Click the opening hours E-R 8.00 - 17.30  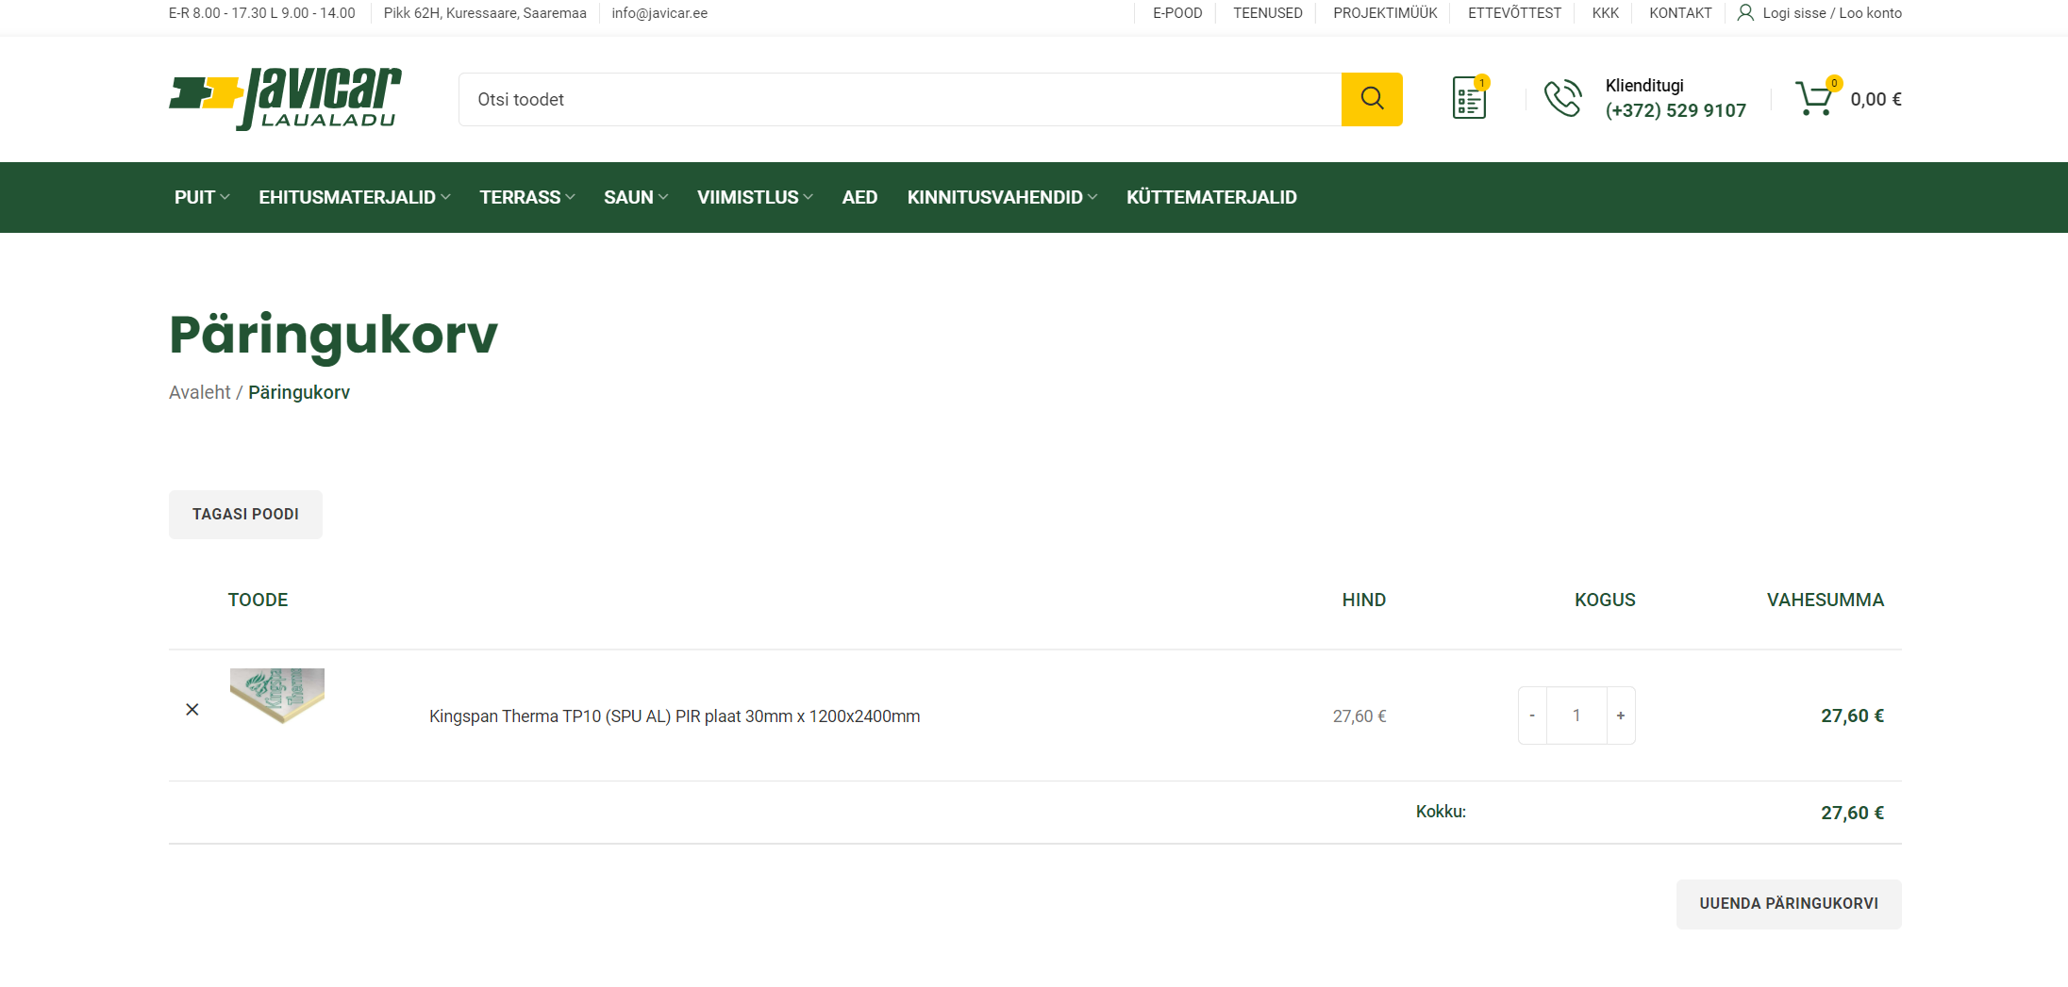point(262,13)
